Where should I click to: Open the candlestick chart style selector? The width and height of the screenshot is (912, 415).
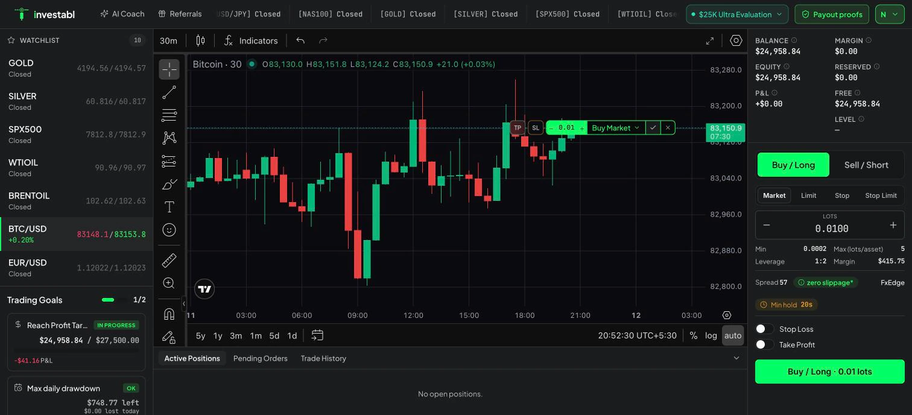200,40
